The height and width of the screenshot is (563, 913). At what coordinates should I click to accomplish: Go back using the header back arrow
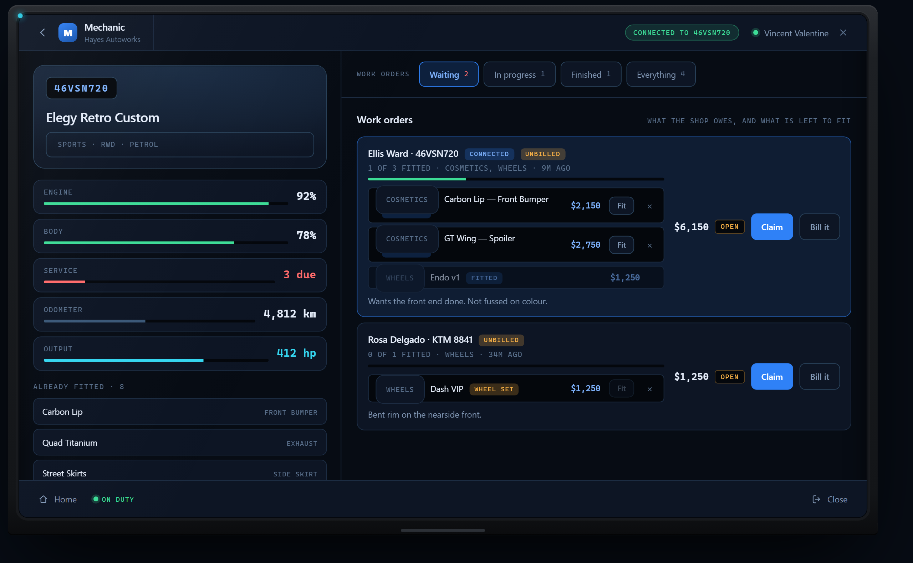click(42, 33)
